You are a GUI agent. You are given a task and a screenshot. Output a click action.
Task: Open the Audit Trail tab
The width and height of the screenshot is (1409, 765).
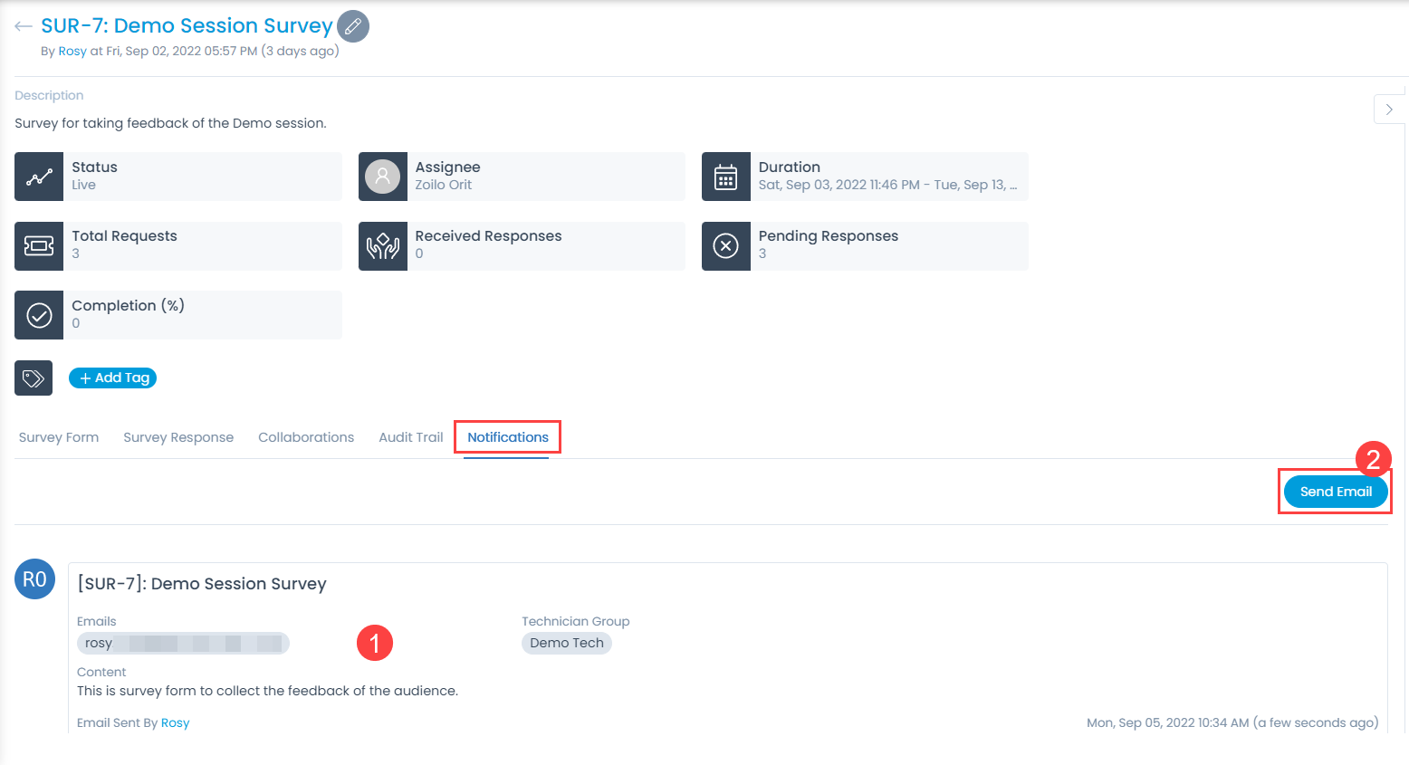410,437
